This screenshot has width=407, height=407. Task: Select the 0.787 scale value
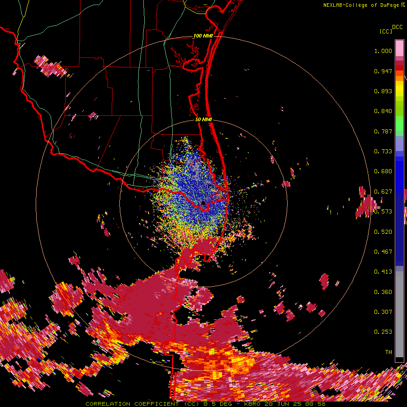(x=383, y=131)
